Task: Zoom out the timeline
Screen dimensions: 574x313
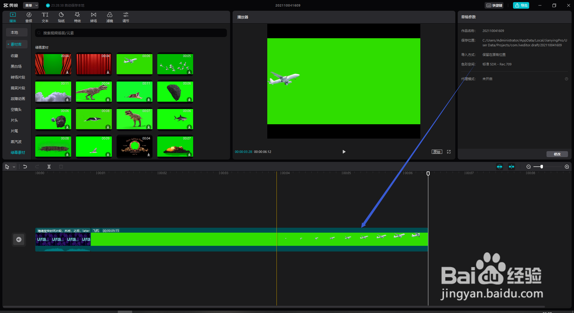Action: [529, 167]
